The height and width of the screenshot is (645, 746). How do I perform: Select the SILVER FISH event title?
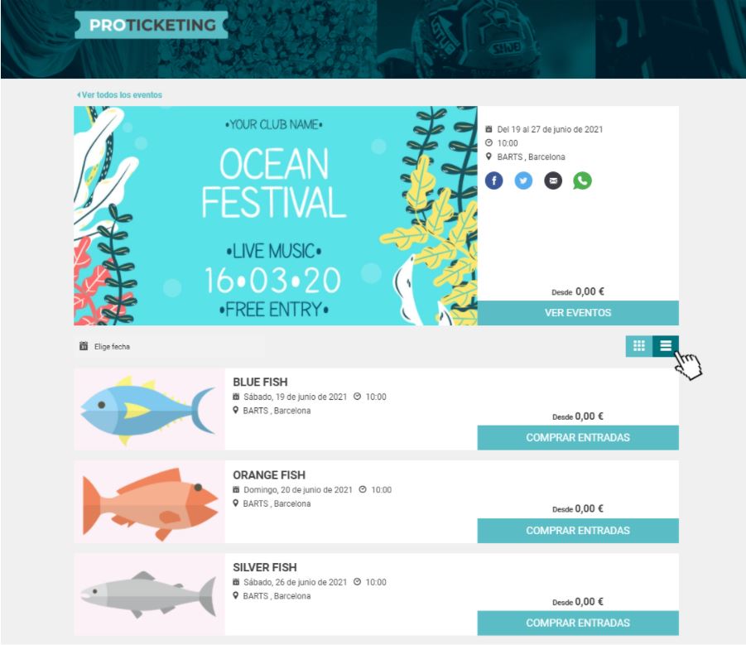point(264,567)
